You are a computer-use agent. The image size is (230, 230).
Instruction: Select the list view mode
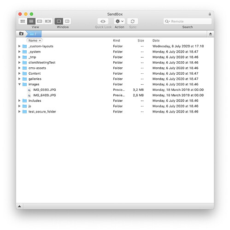click(x=31, y=21)
